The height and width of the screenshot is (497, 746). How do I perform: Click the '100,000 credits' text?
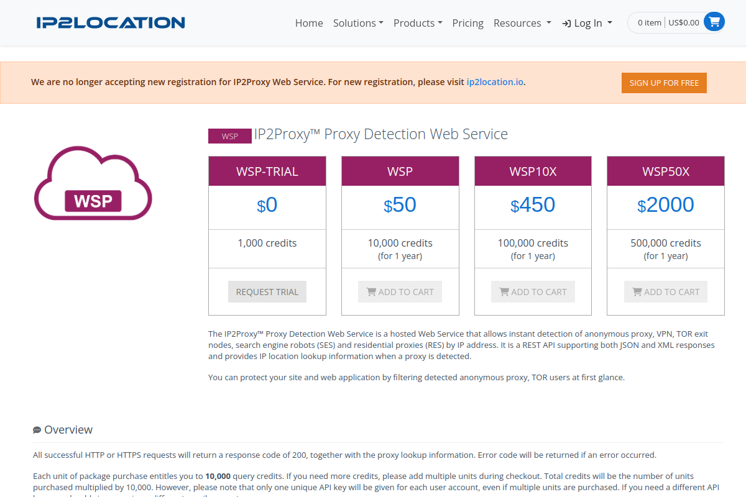click(x=533, y=243)
